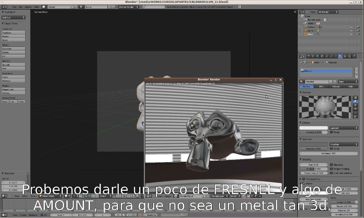Viewport: 364px width, 218px height.
Task: Open the CookTorr specular shader dropdown
Action: 344,145
